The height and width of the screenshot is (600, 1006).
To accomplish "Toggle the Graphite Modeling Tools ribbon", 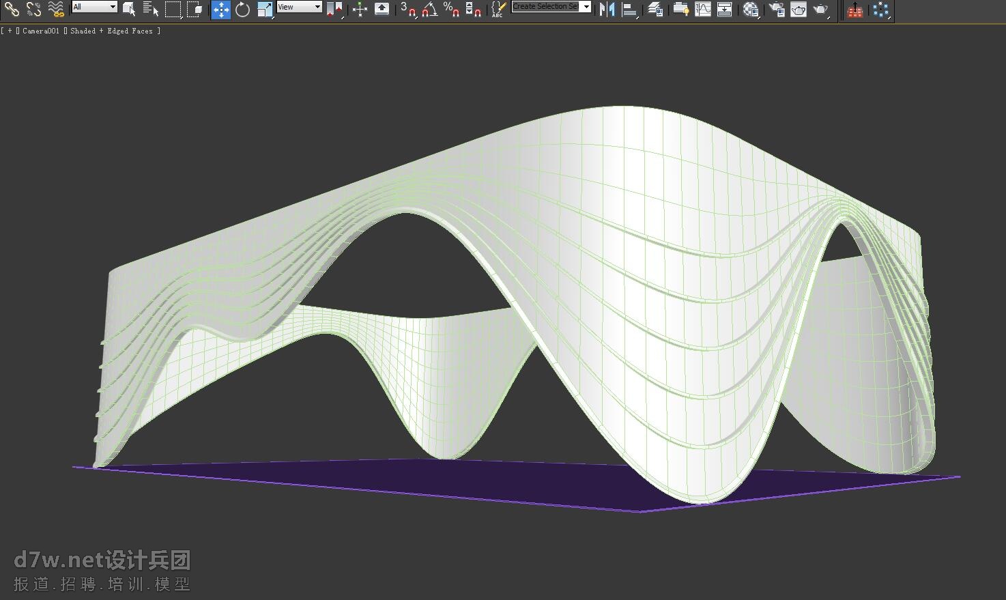I will coord(680,9).
